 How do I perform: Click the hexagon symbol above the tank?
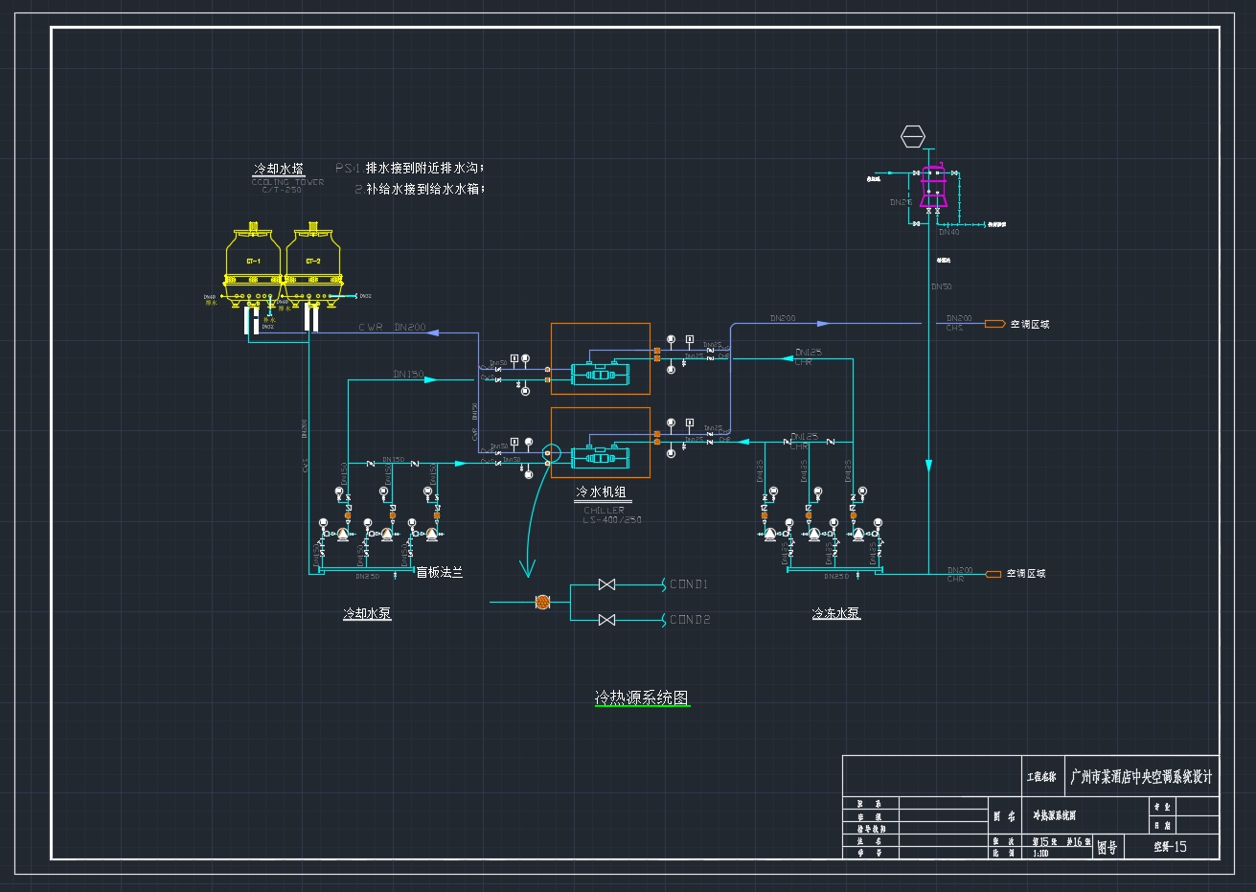[913, 137]
